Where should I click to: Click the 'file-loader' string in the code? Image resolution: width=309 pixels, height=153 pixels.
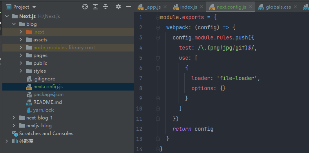(x=237, y=78)
